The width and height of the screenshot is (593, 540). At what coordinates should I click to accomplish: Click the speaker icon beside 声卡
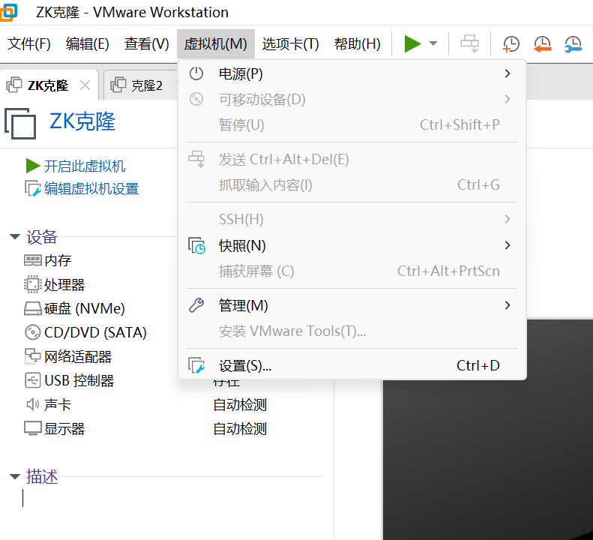[x=32, y=404]
